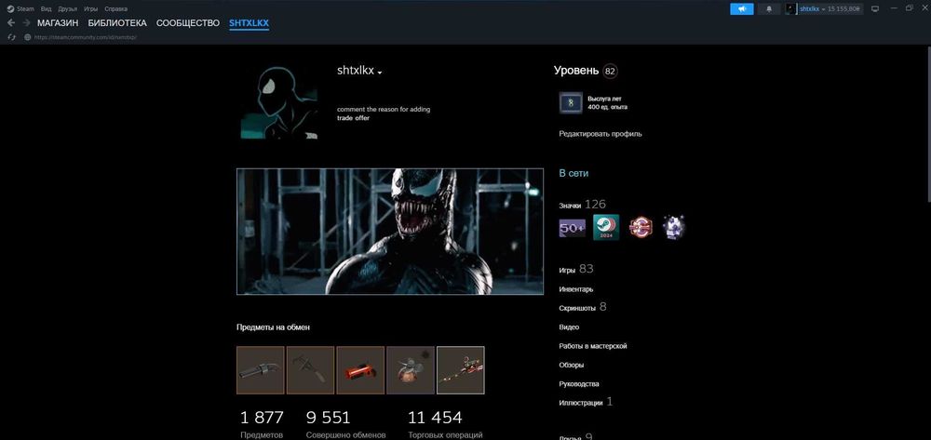
Task: Open Значки 126 badges list
Action: [583, 205]
